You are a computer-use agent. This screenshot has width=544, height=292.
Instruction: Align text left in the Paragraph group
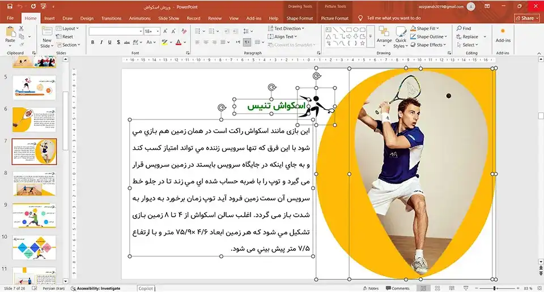197,42
